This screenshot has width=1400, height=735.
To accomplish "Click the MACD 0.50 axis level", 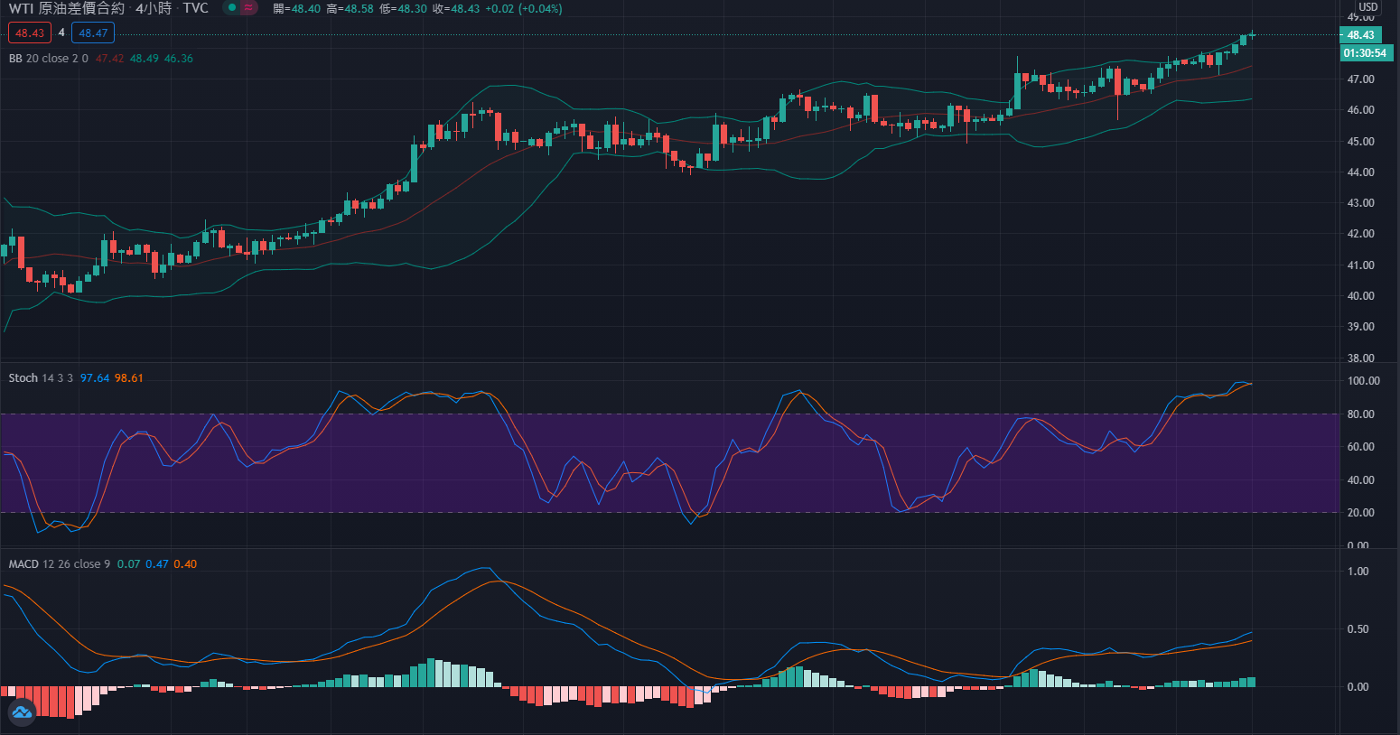I will point(1358,629).
